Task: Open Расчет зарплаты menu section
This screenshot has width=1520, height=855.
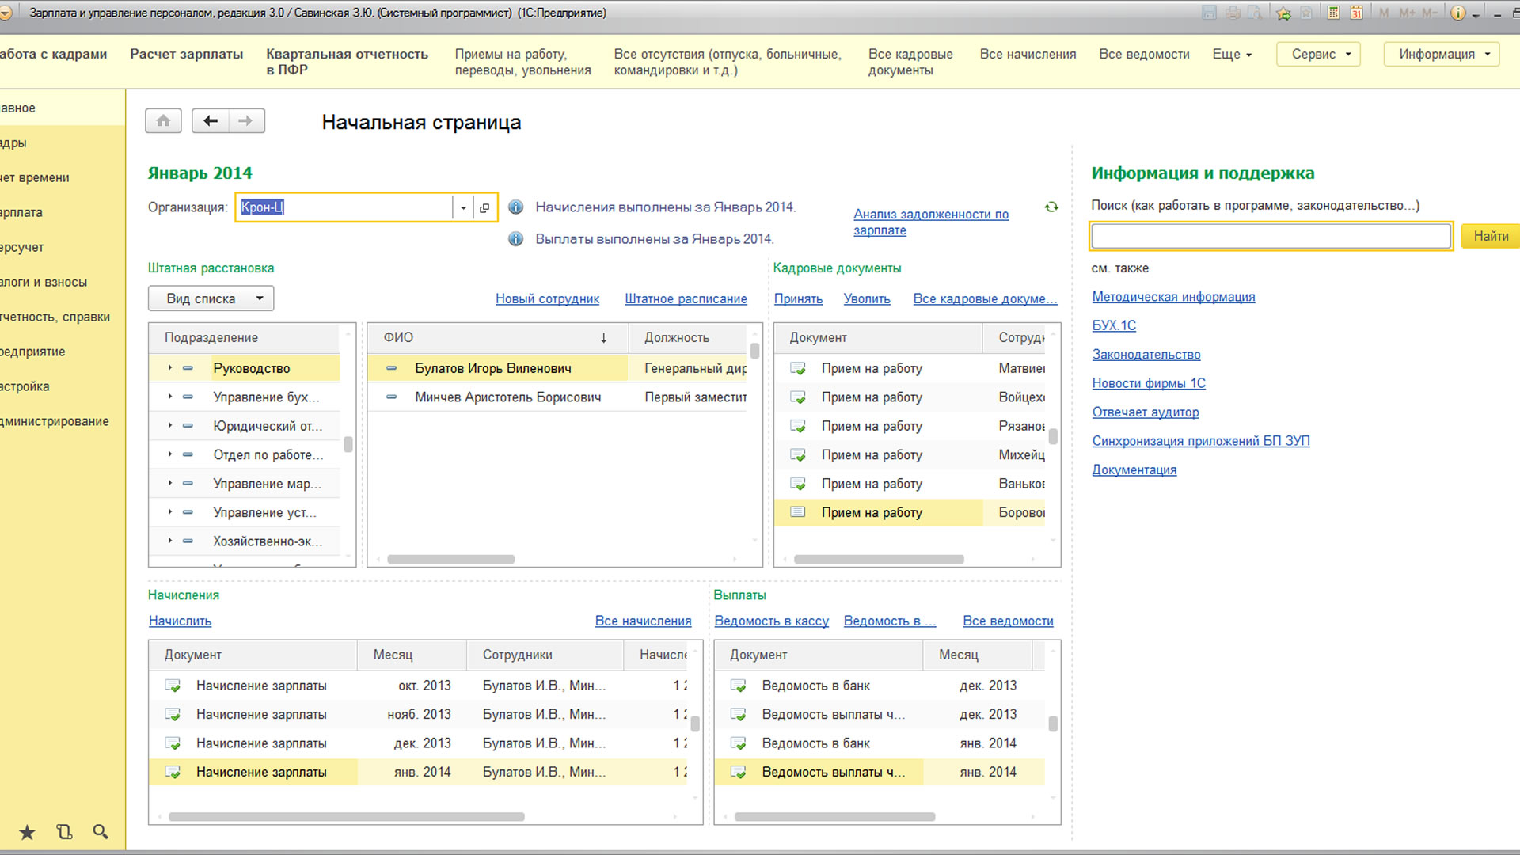Action: coord(186,55)
